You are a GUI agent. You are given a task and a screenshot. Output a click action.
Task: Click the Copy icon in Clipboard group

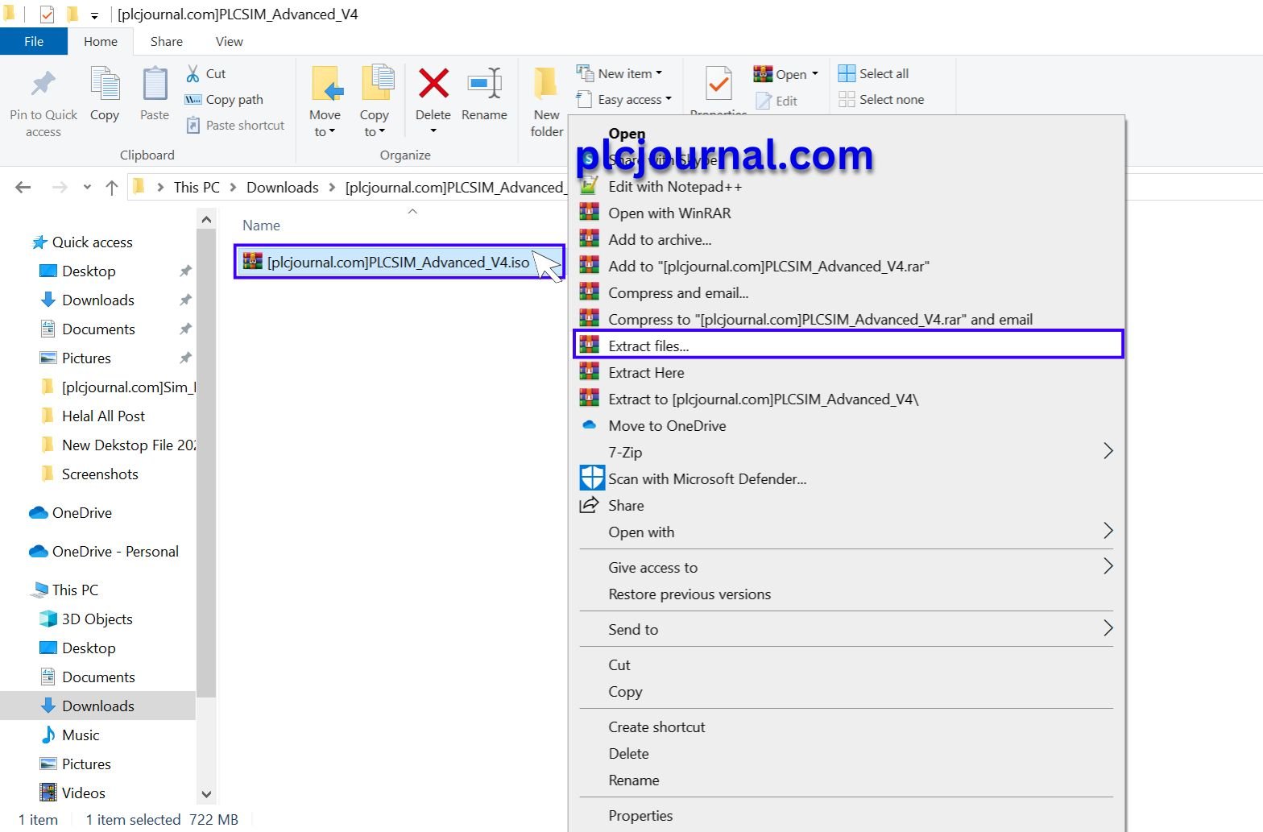[105, 85]
